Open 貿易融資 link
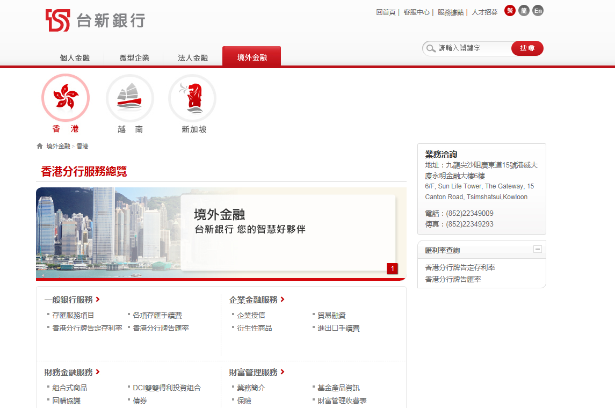615x408 pixels. pyautogui.click(x=331, y=315)
